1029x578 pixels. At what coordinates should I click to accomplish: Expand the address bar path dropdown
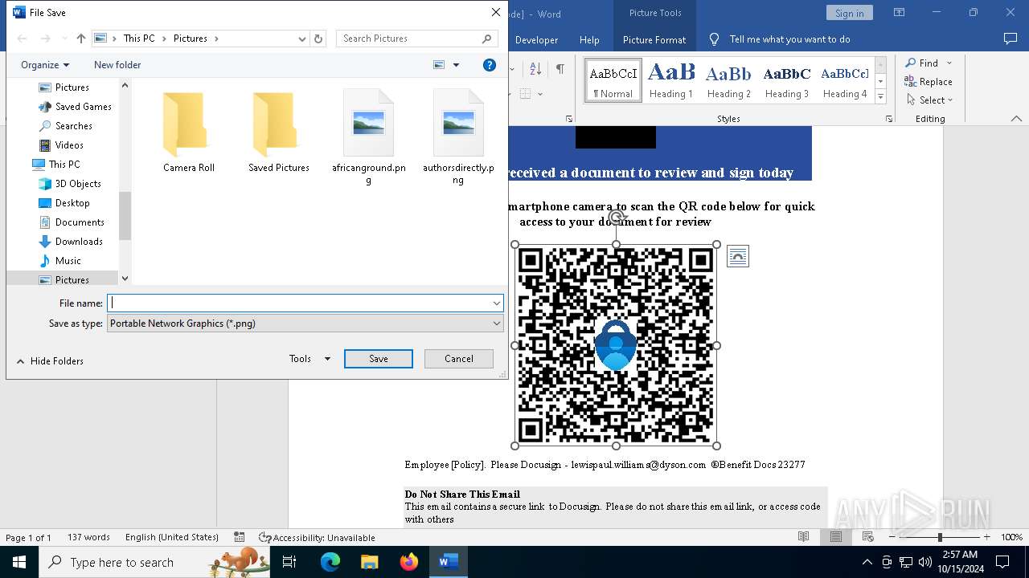pos(302,39)
